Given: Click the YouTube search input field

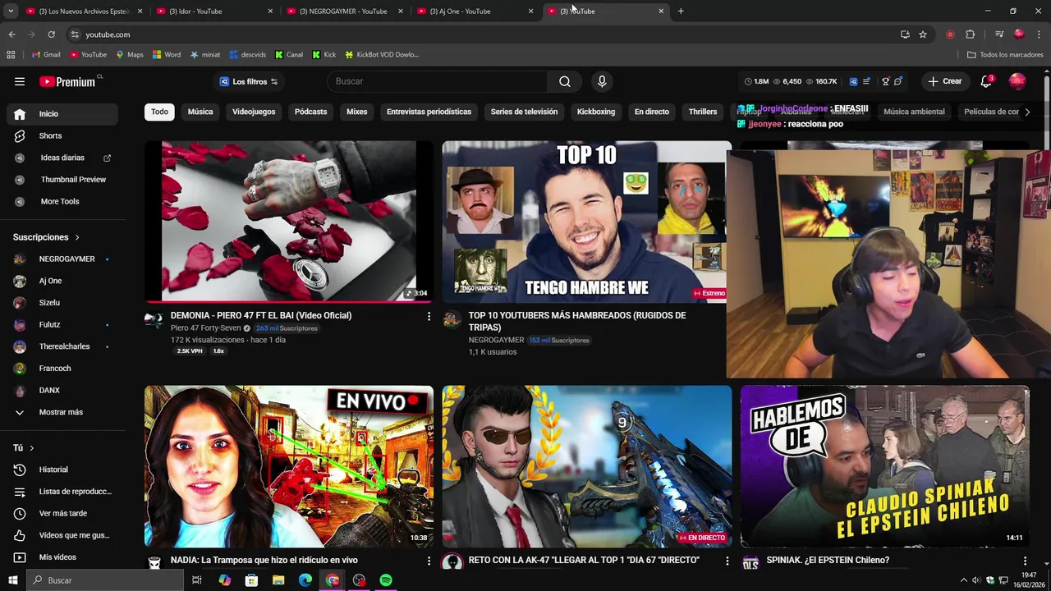Looking at the screenshot, I should click(438, 81).
